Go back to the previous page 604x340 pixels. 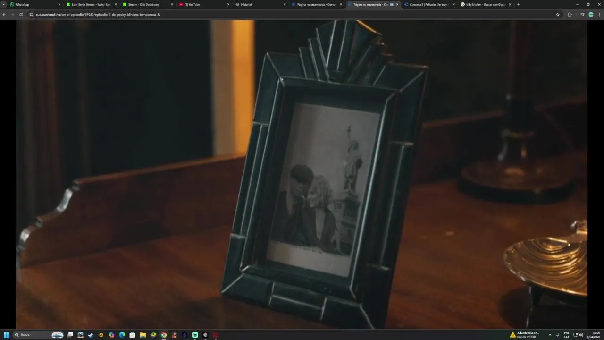tap(4, 15)
